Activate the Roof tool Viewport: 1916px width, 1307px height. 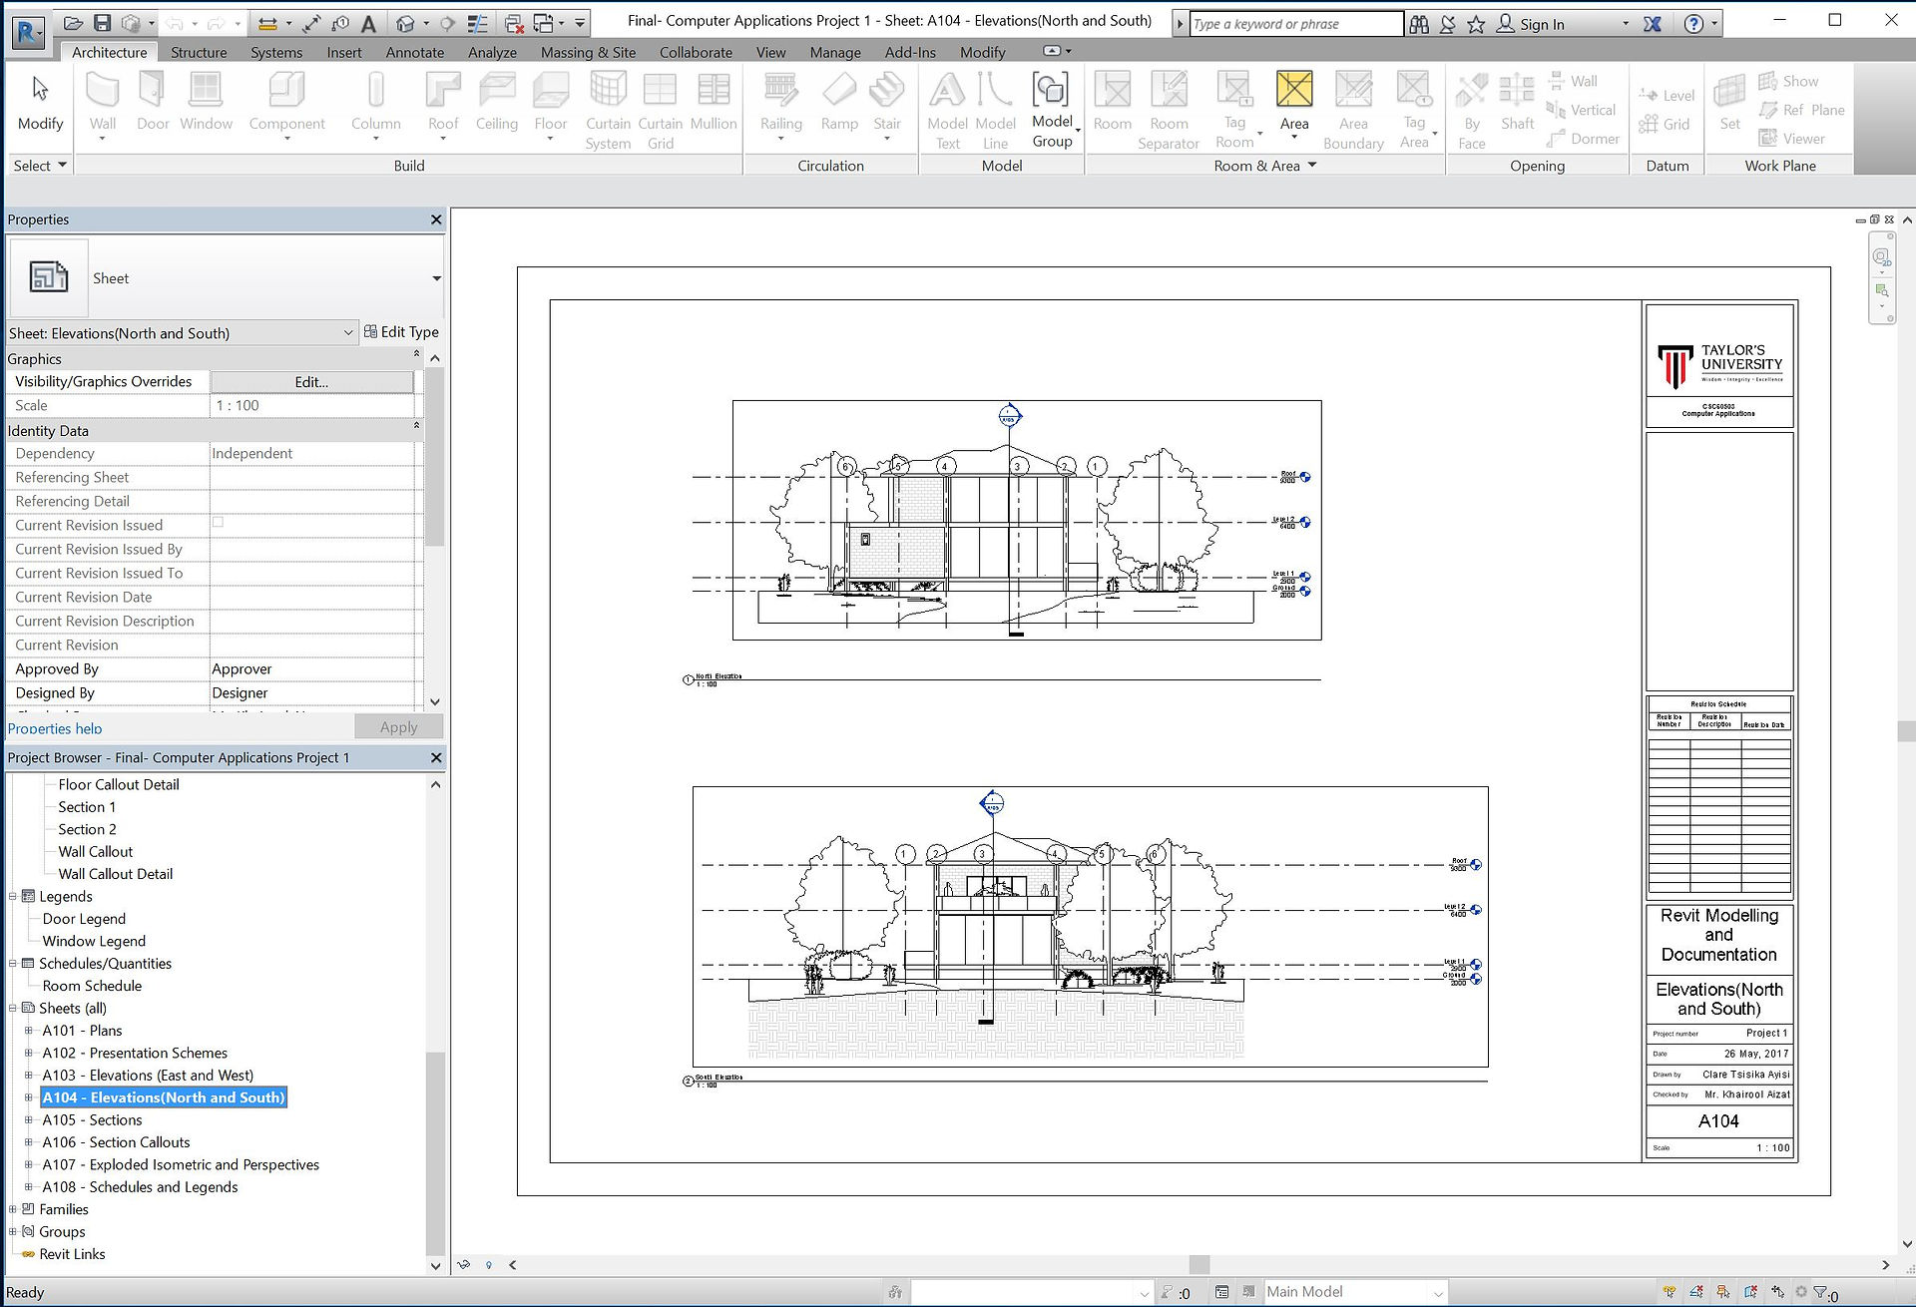pyautogui.click(x=443, y=103)
